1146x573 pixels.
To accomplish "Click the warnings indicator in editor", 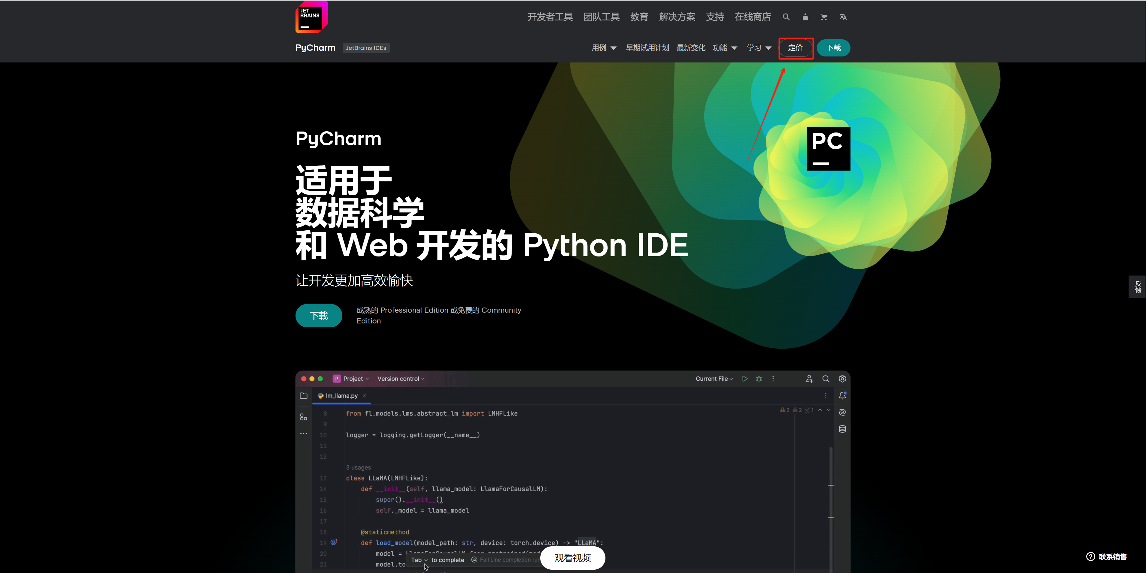I will pyautogui.click(x=785, y=410).
